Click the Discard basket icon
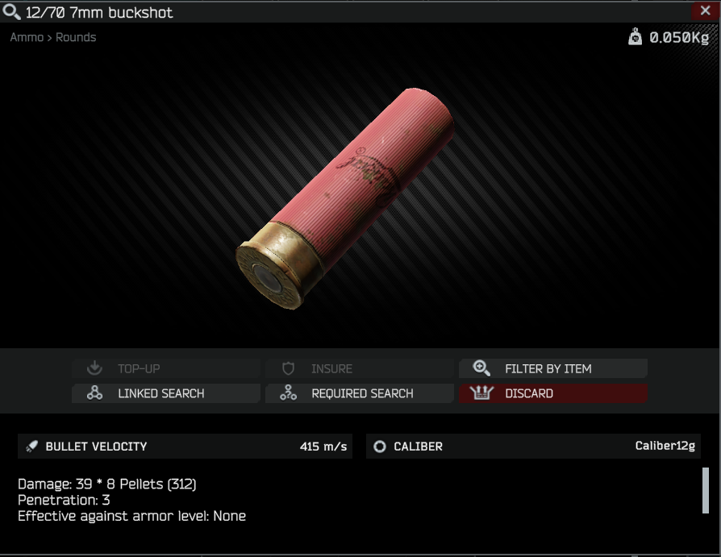 [x=481, y=393]
